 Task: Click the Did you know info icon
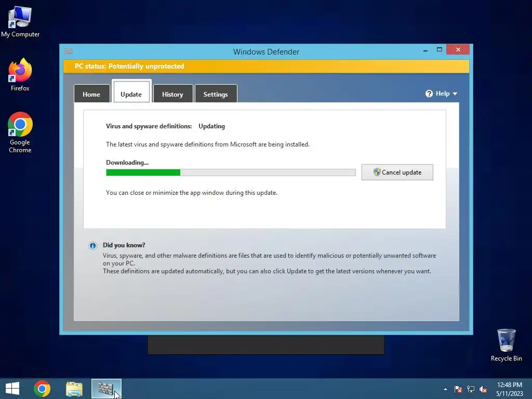(92, 246)
